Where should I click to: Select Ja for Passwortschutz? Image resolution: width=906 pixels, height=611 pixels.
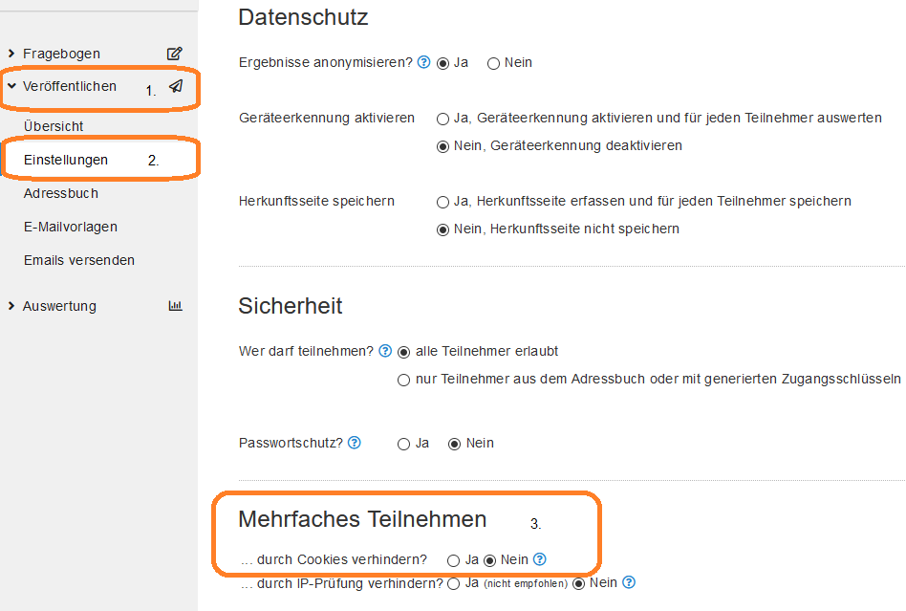[404, 444]
